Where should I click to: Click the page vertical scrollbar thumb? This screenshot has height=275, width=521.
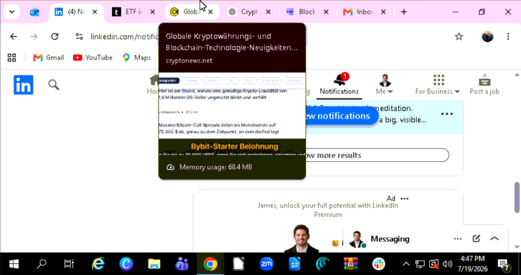point(517,197)
